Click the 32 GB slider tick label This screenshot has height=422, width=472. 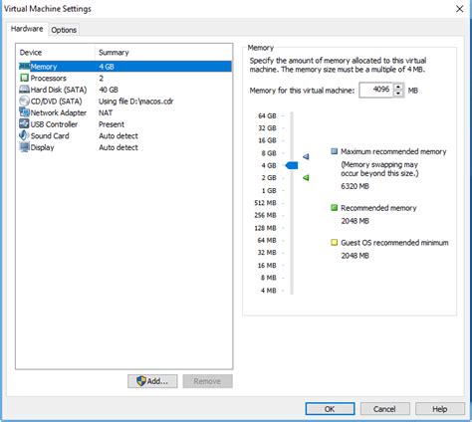(267, 128)
